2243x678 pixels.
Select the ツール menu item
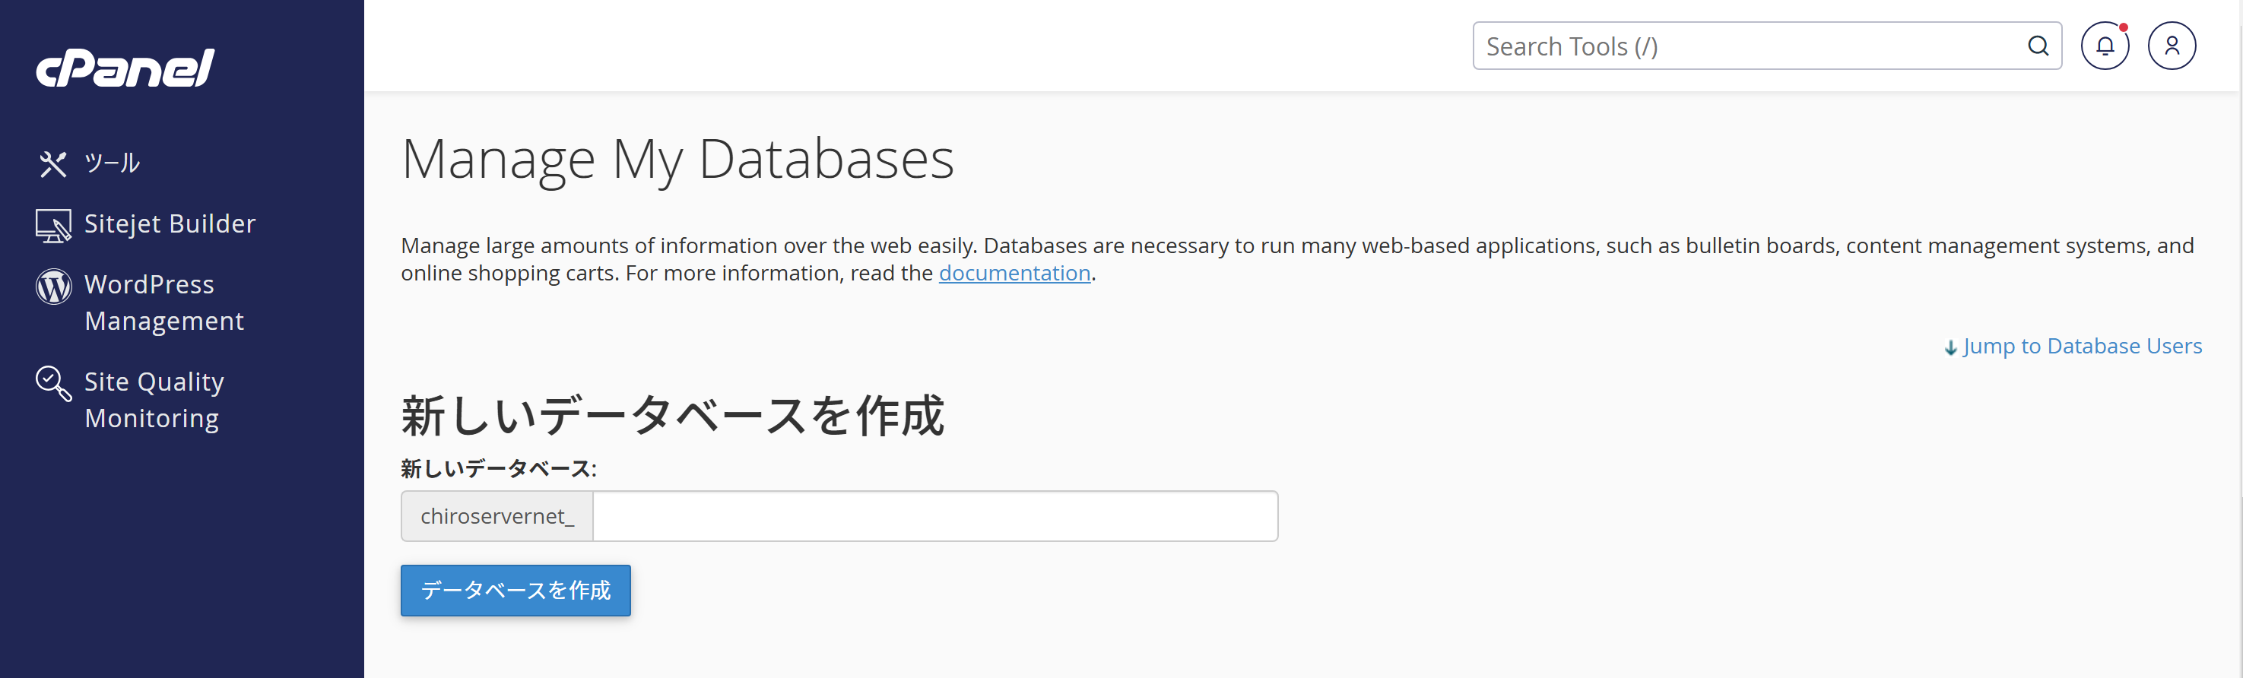(113, 163)
